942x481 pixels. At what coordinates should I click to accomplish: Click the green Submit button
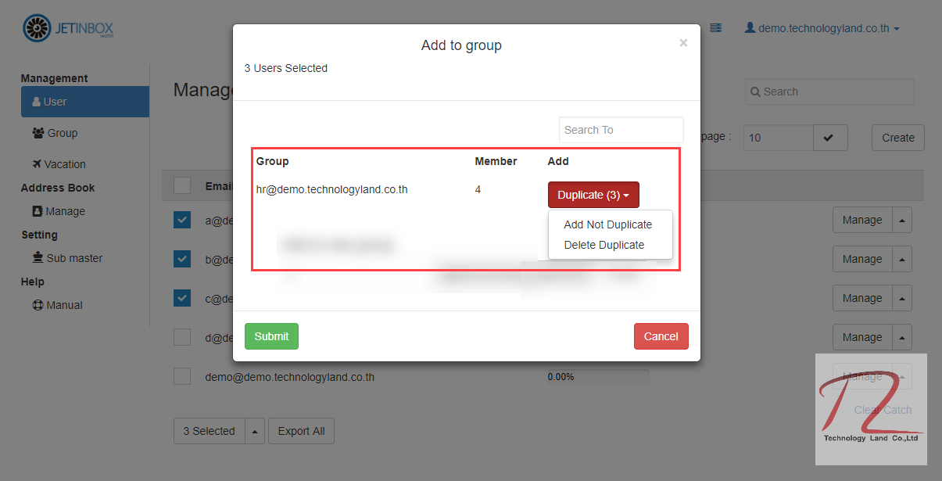[271, 336]
